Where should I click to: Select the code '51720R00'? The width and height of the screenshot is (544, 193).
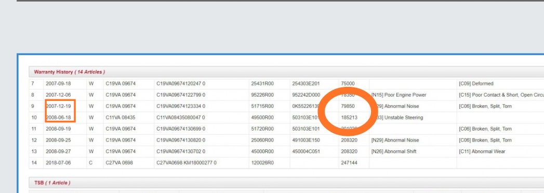tap(262, 129)
